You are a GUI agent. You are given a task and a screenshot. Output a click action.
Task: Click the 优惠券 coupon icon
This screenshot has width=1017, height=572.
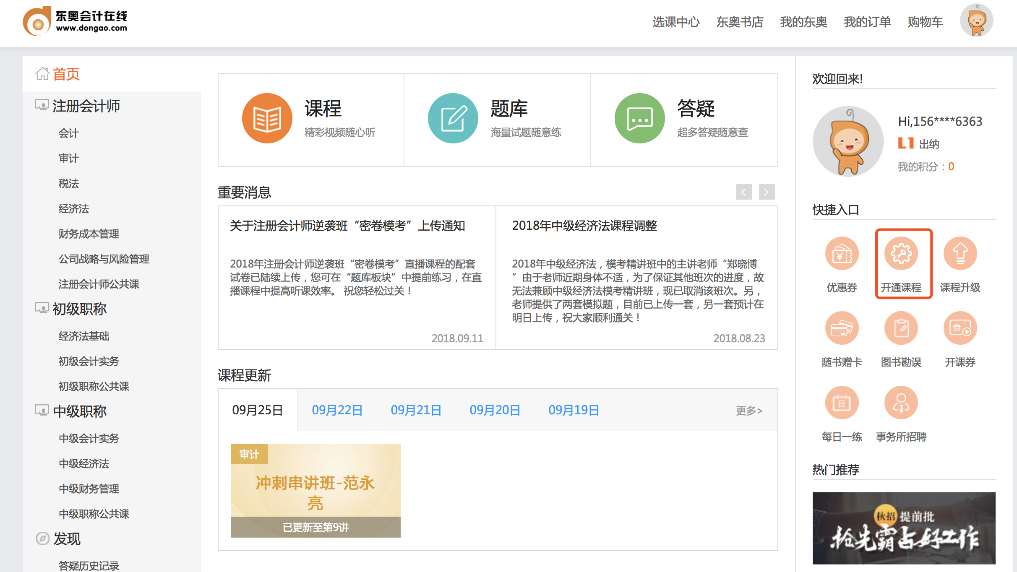click(841, 254)
